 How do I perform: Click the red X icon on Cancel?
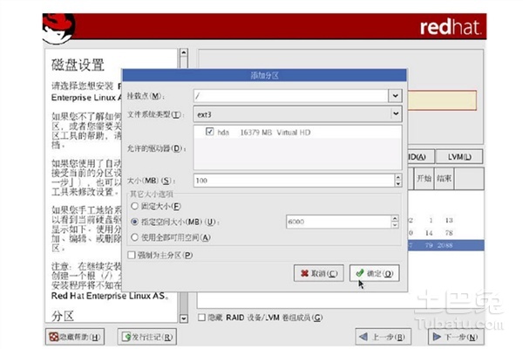[304, 273]
